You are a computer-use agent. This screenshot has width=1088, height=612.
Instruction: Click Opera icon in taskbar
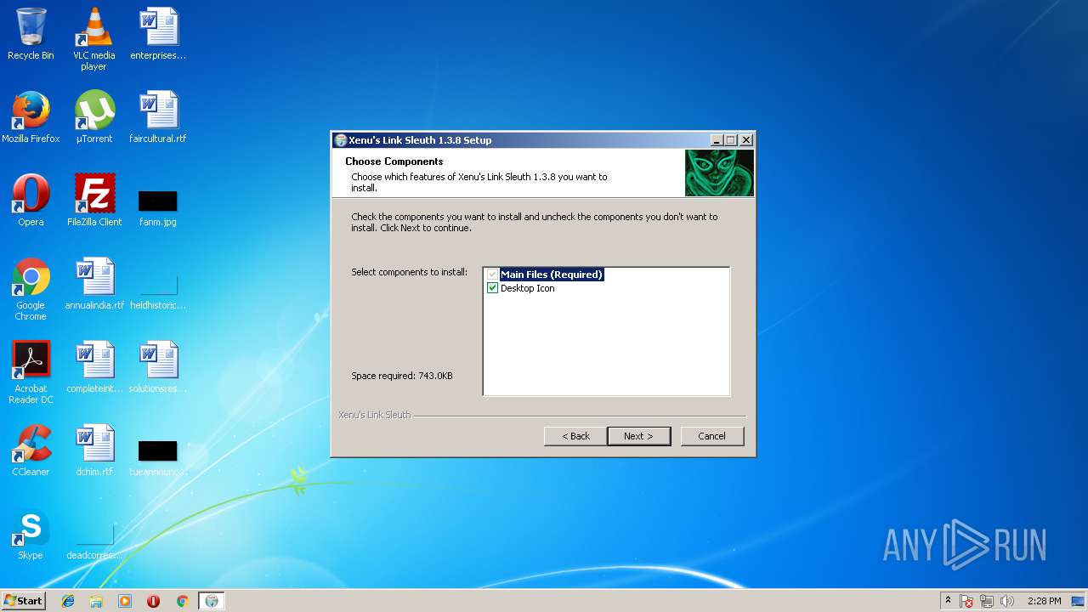tap(153, 601)
